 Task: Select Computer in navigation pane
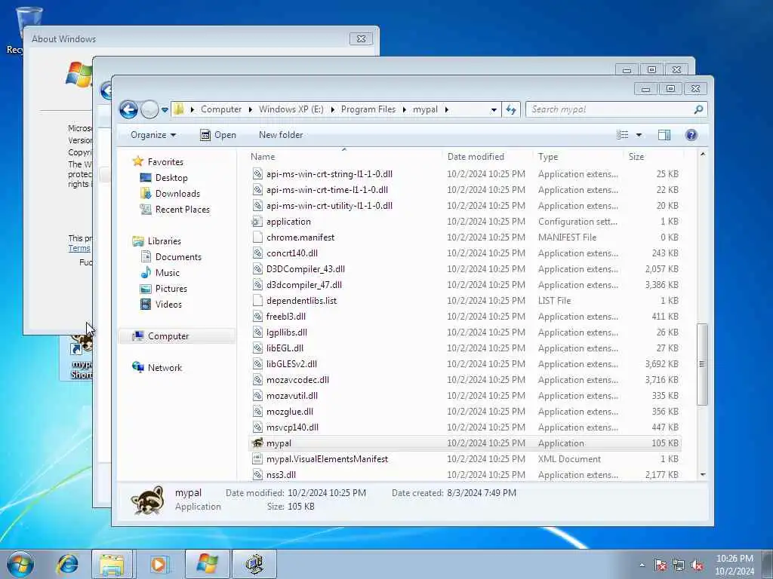(x=168, y=336)
